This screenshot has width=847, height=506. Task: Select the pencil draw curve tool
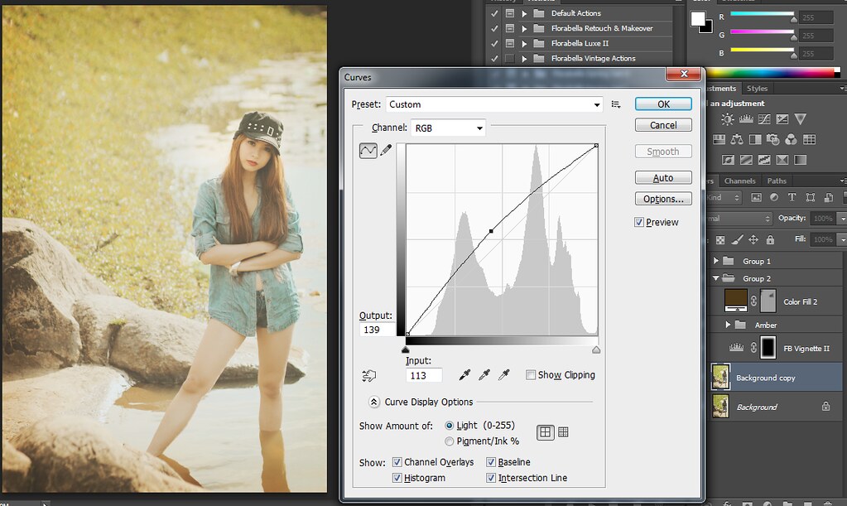coord(386,150)
